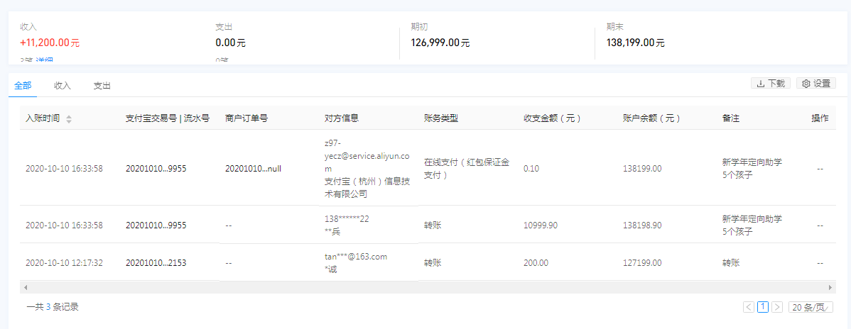The width and height of the screenshot is (851, 329).
Task: Click the horizontal scrollbar left arrow
Action: tap(24, 288)
